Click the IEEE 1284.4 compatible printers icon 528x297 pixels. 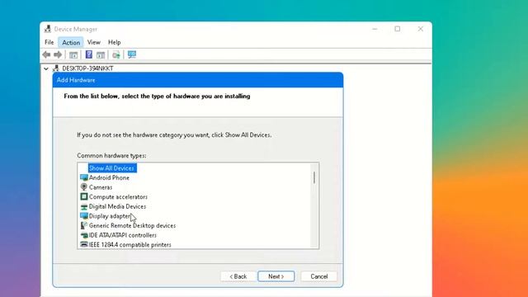click(84, 244)
